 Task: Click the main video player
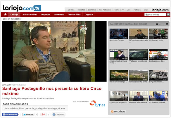coord(54,51)
